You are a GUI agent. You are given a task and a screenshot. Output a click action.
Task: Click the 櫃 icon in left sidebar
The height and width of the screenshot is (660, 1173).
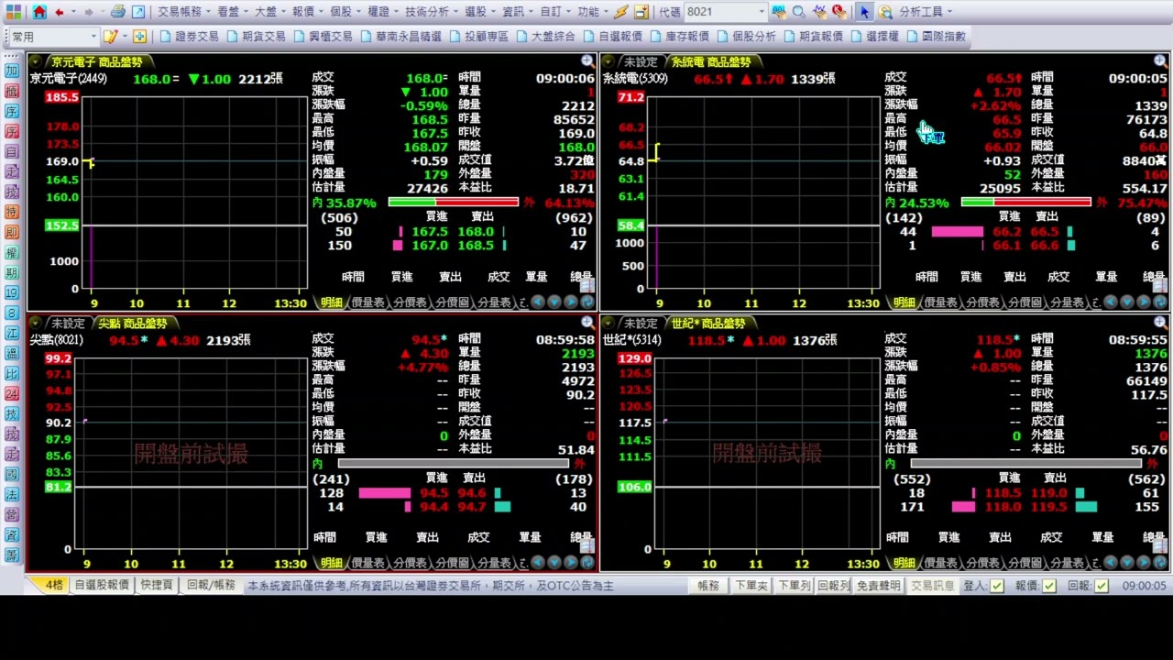pos(12,91)
